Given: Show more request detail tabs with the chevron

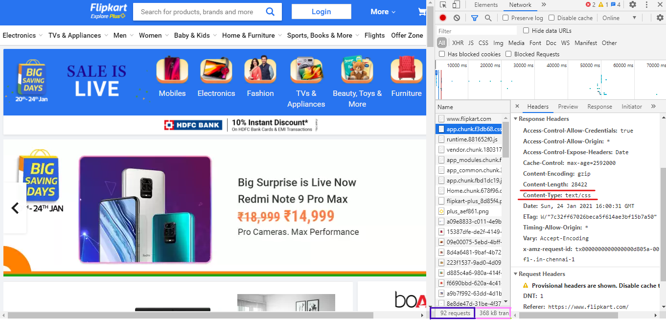Looking at the screenshot, I should pyautogui.click(x=653, y=107).
